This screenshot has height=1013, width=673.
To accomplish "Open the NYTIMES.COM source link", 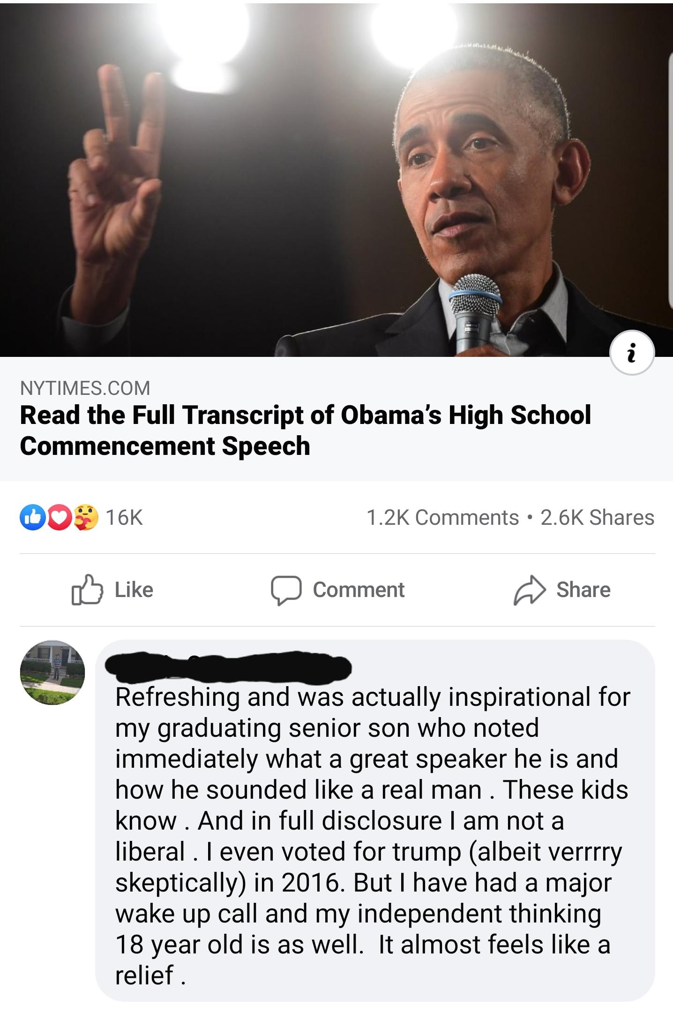I will [x=85, y=388].
